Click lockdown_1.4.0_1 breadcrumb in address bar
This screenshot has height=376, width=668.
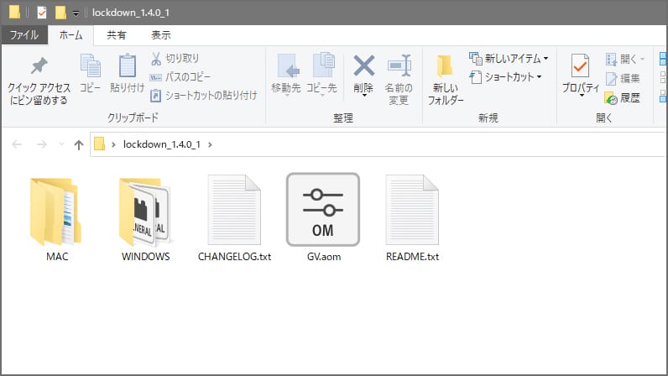pos(161,144)
